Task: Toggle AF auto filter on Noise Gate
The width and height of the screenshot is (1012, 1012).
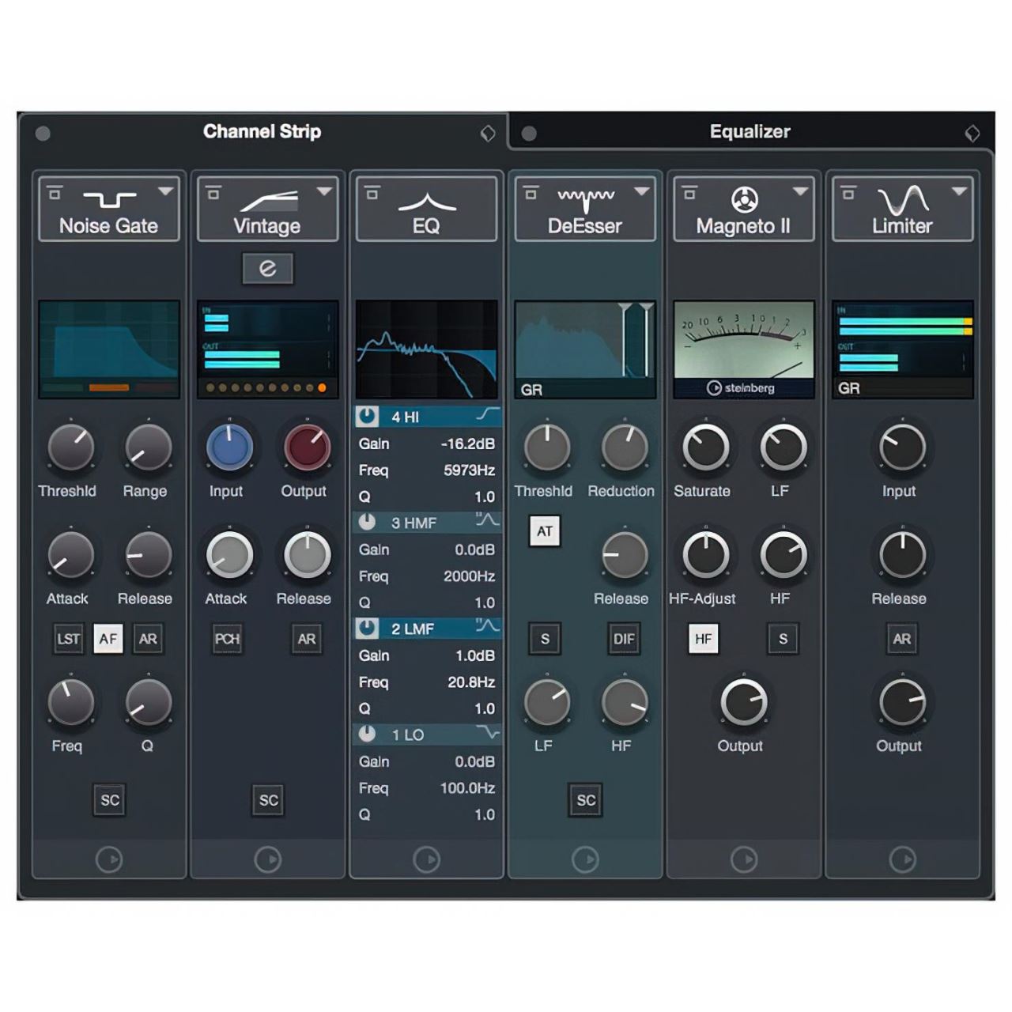Action: tap(108, 639)
